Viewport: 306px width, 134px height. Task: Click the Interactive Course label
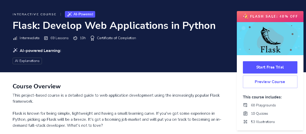[34, 14]
